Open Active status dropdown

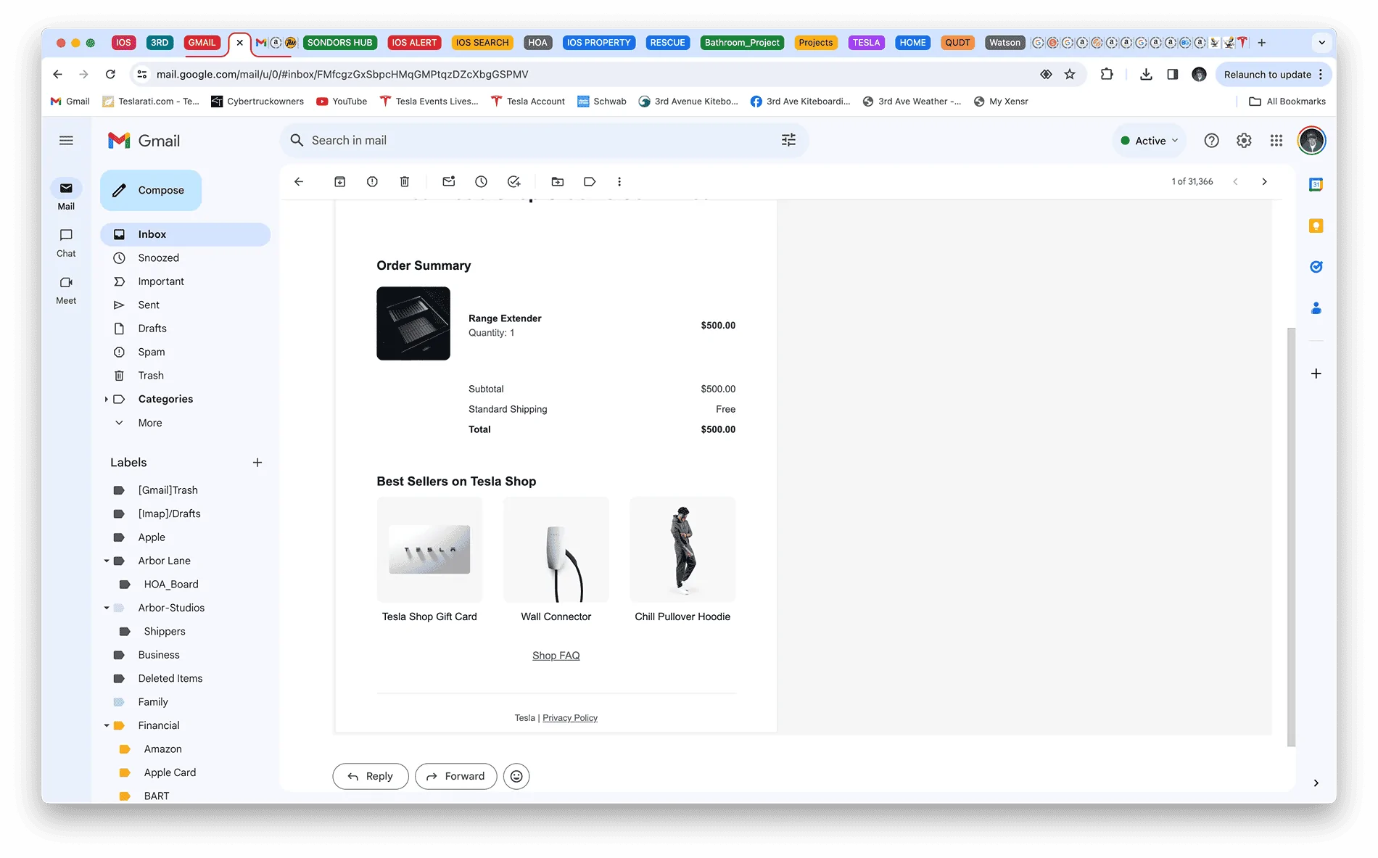1149,141
